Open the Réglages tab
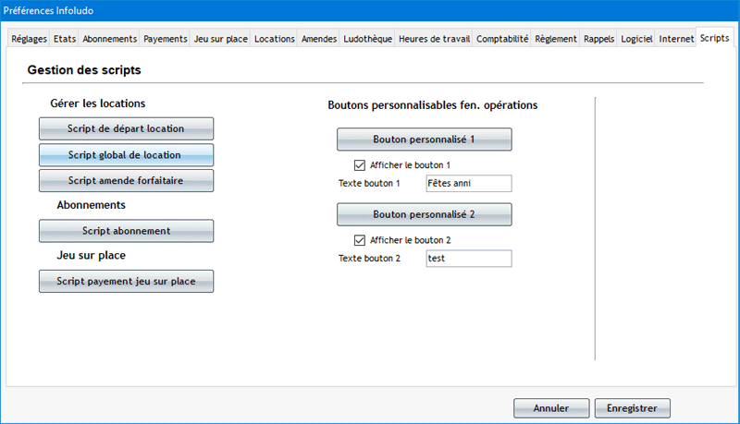Screen dimensions: 740x424 (29, 39)
